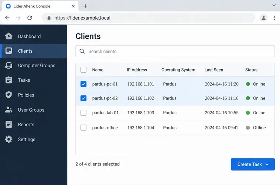
Task: Sort by Operating System column header
Action: (x=178, y=70)
